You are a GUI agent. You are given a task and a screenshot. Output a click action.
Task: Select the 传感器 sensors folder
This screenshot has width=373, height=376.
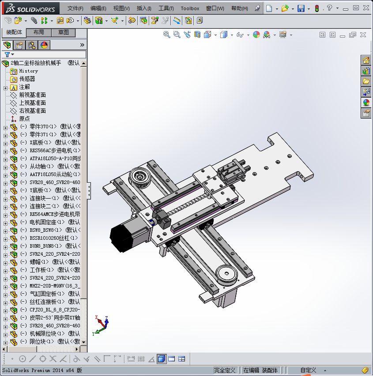(x=27, y=79)
